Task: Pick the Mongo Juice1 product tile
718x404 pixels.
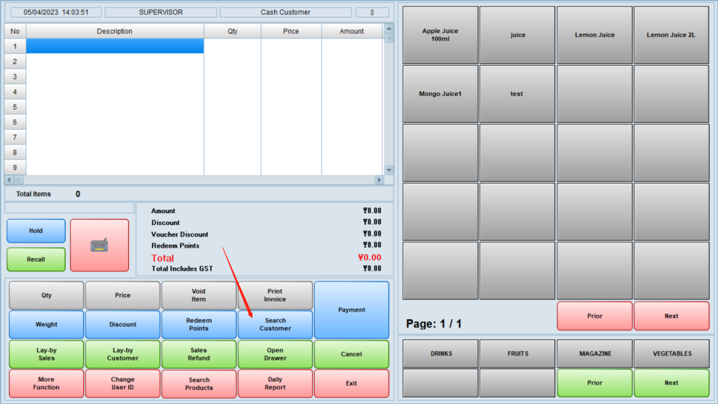Action: (x=440, y=94)
